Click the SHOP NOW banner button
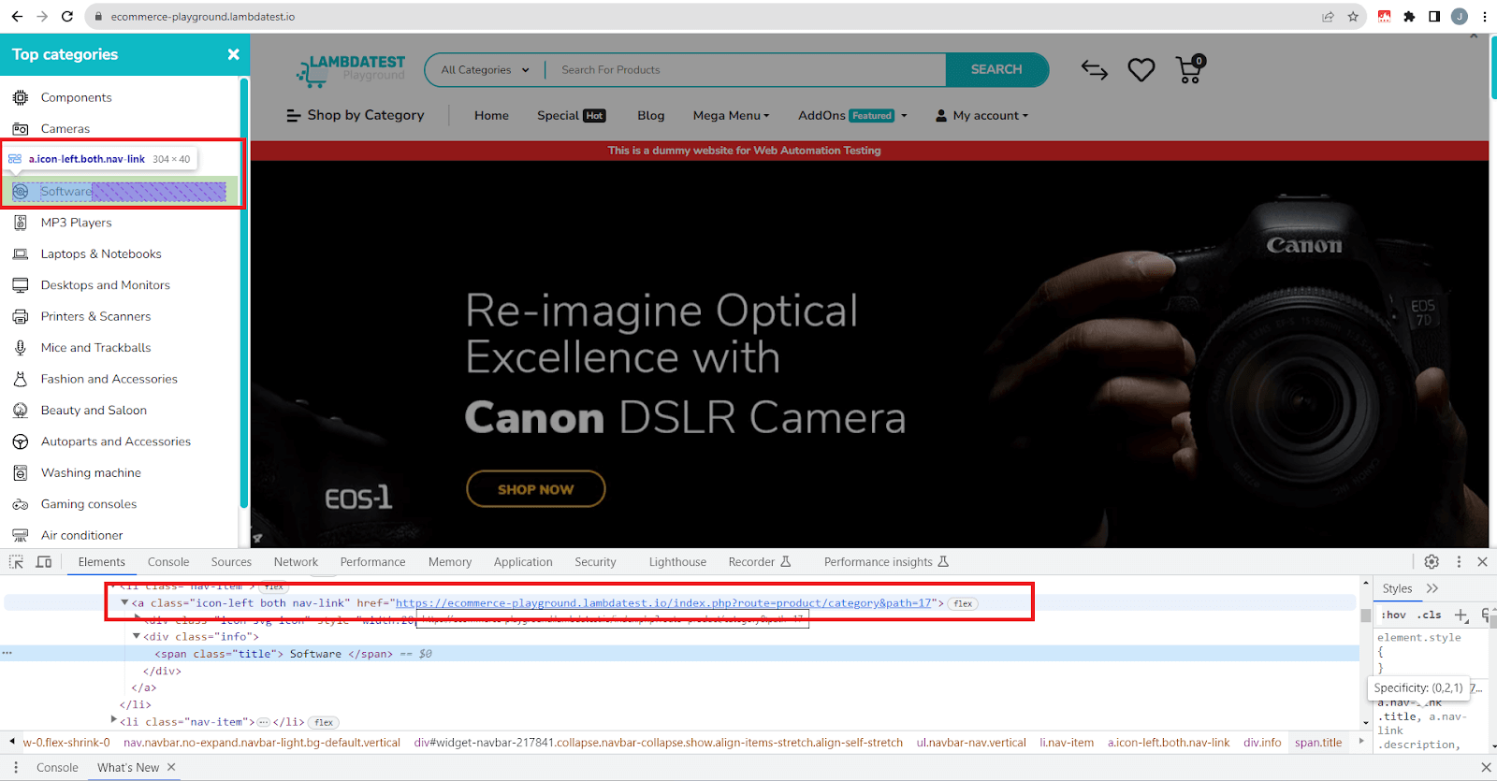Image resolution: width=1497 pixels, height=781 pixels. 535,489
